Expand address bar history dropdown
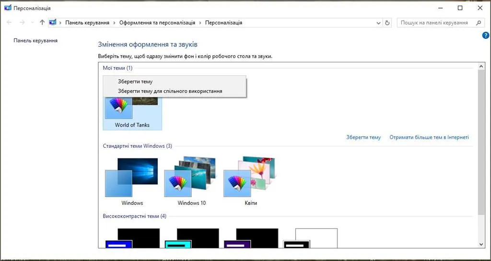The width and height of the screenshot is (491, 261). point(379,23)
